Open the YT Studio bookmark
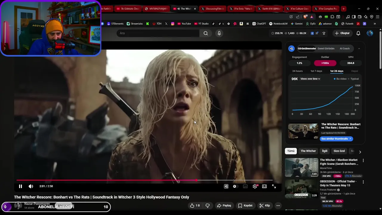The image size is (382, 215). tap(201, 24)
